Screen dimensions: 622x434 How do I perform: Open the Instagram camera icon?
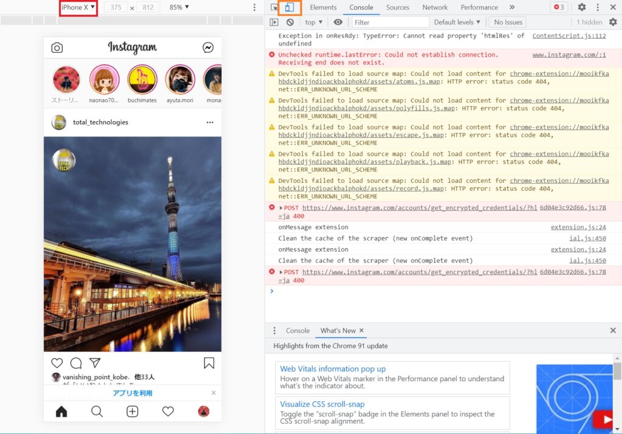57,47
